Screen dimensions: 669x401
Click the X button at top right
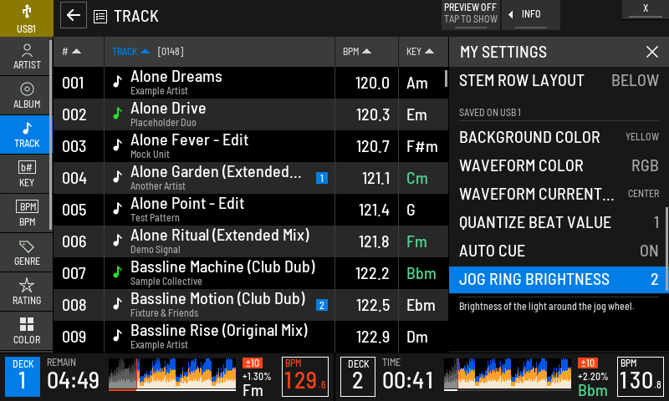point(646,9)
